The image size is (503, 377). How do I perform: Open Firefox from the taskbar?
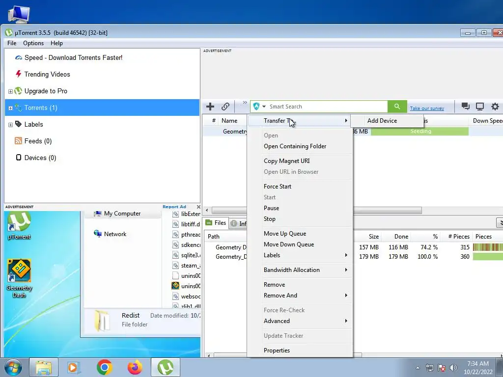[x=135, y=367]
